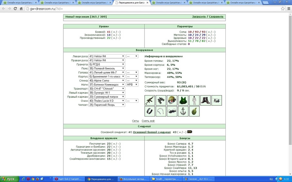Screen dimensions: 292x182
Task: Adjust Выносливость stat + / - control
Action: 211,41
